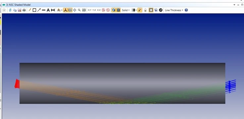Refresh the shaded model with update icon
Viewport: 244px width, 119px height.
click(10, 10)
